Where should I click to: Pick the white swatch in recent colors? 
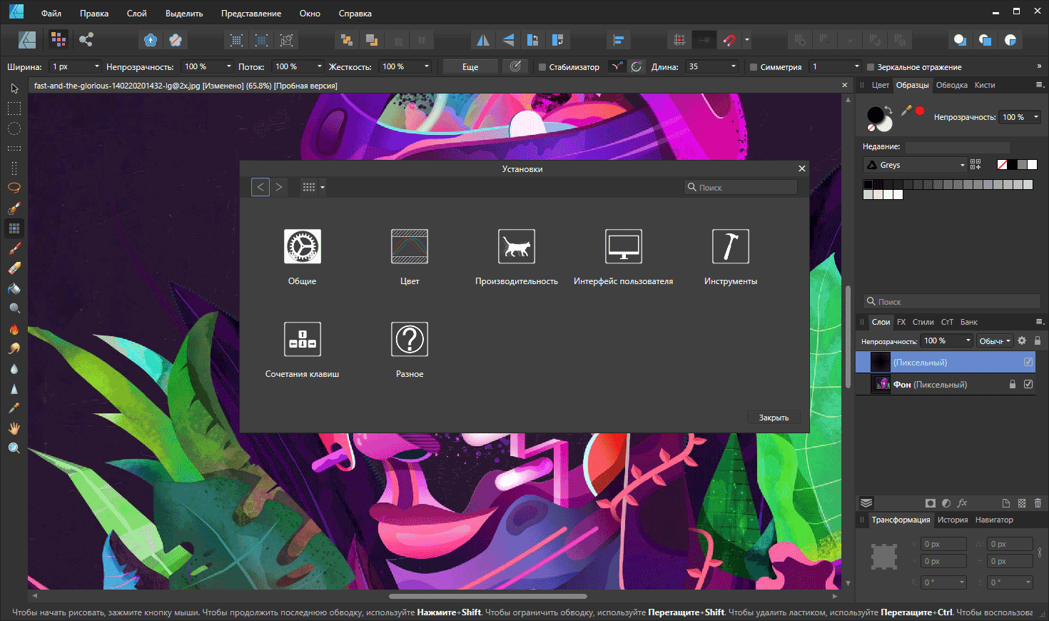click(1032, 165)
